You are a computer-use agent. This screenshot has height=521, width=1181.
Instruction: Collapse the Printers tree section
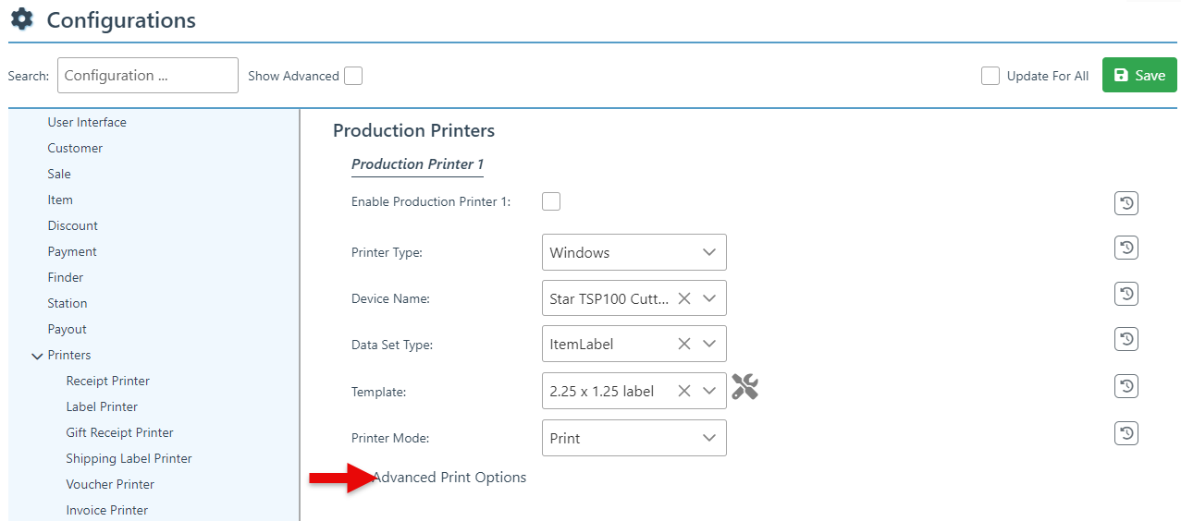(x=37, y=356)
